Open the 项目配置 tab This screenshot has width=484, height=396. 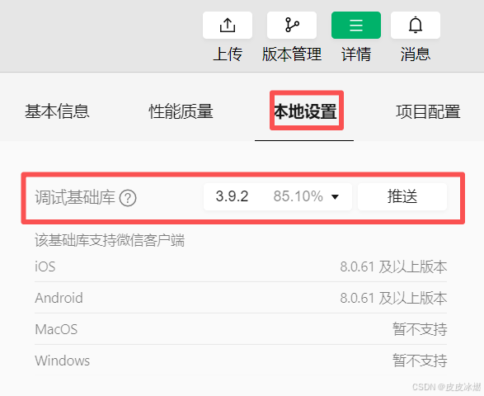tap(428, 111)
